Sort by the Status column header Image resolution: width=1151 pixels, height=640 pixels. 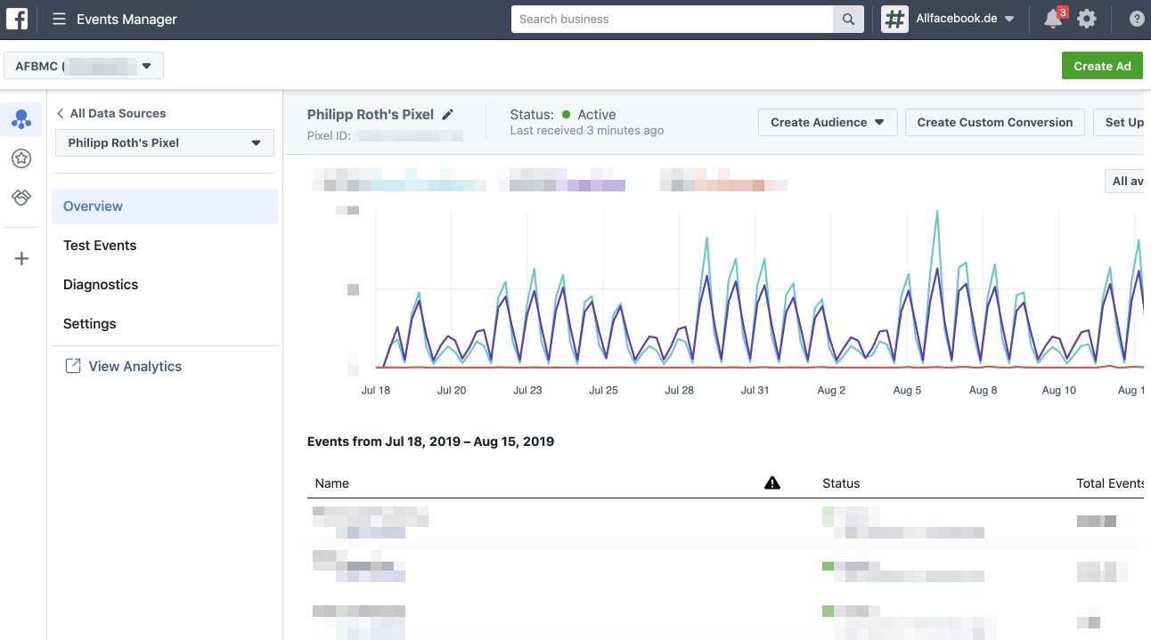tap(841, 483)
